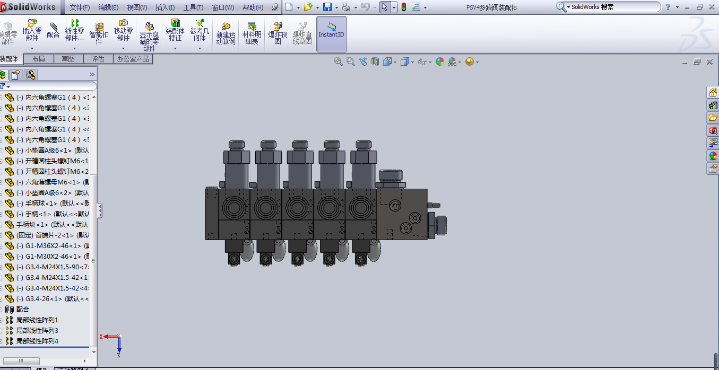719x370 pixels.
Task: Click Zoom to Area icon
Action: click(x=351, y=61)
